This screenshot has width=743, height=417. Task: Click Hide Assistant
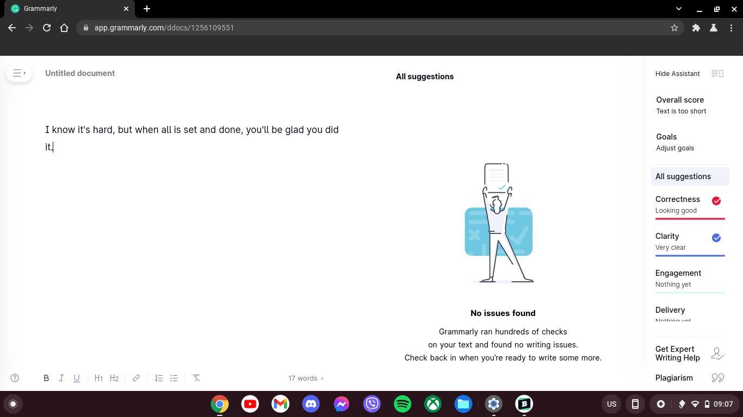(x=678, y=73)
